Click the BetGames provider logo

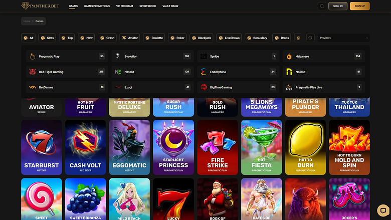(33, 87)
